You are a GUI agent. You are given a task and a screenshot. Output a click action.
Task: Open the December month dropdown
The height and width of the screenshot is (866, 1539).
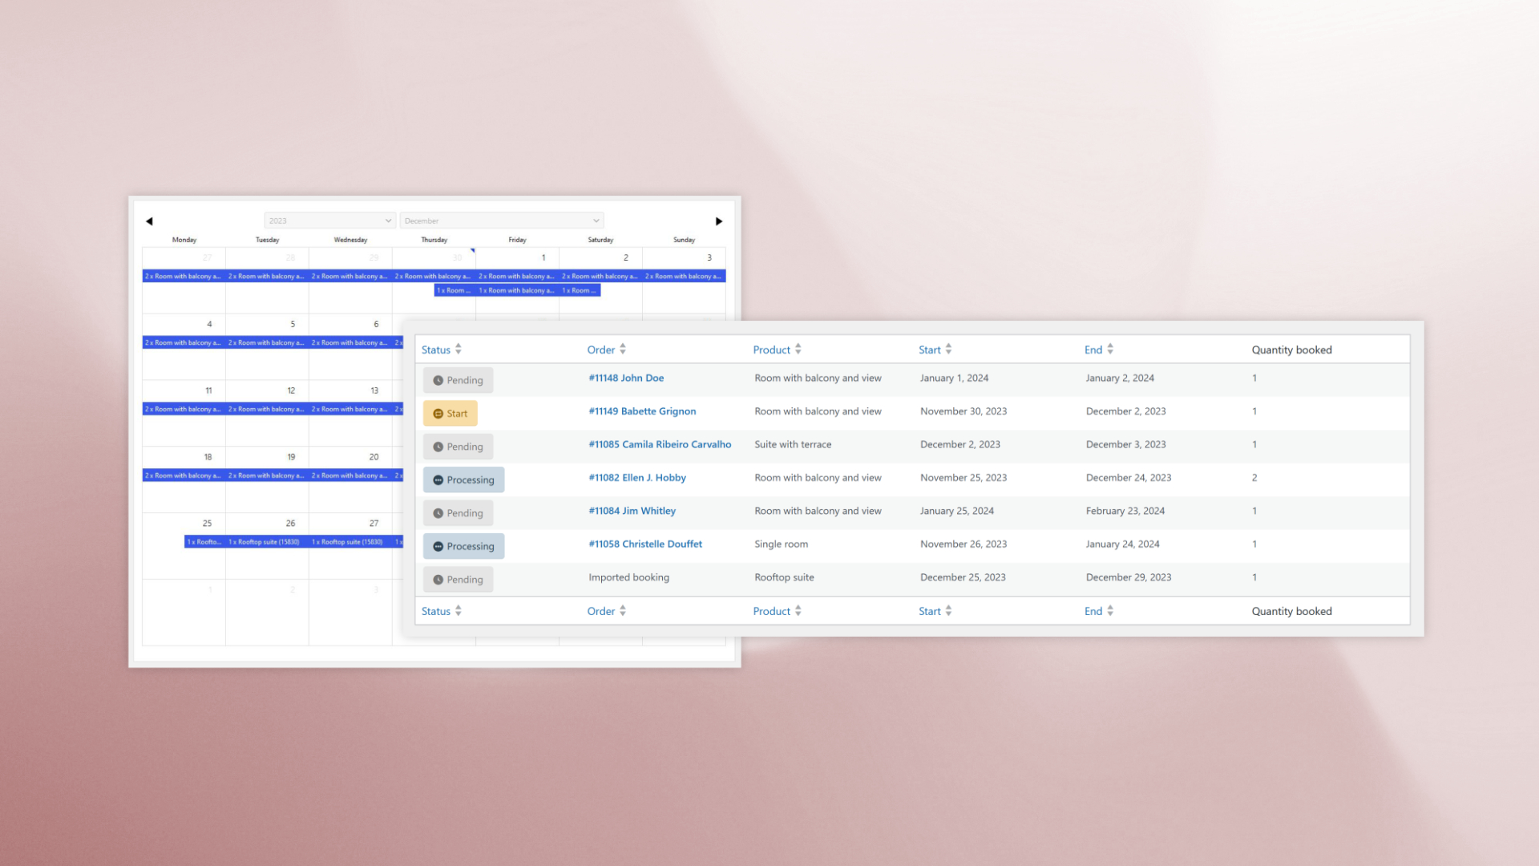(x=502, y=221)
